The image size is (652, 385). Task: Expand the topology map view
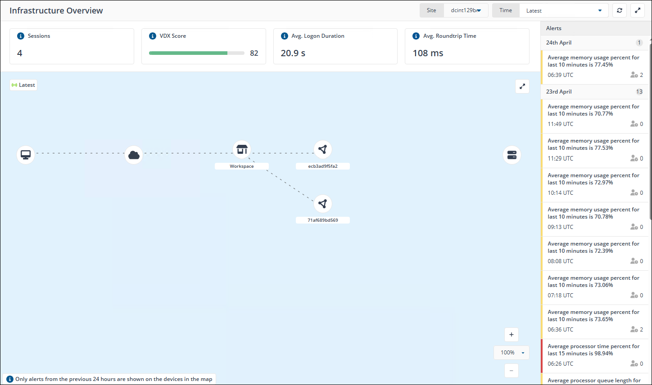click(522, 86)
